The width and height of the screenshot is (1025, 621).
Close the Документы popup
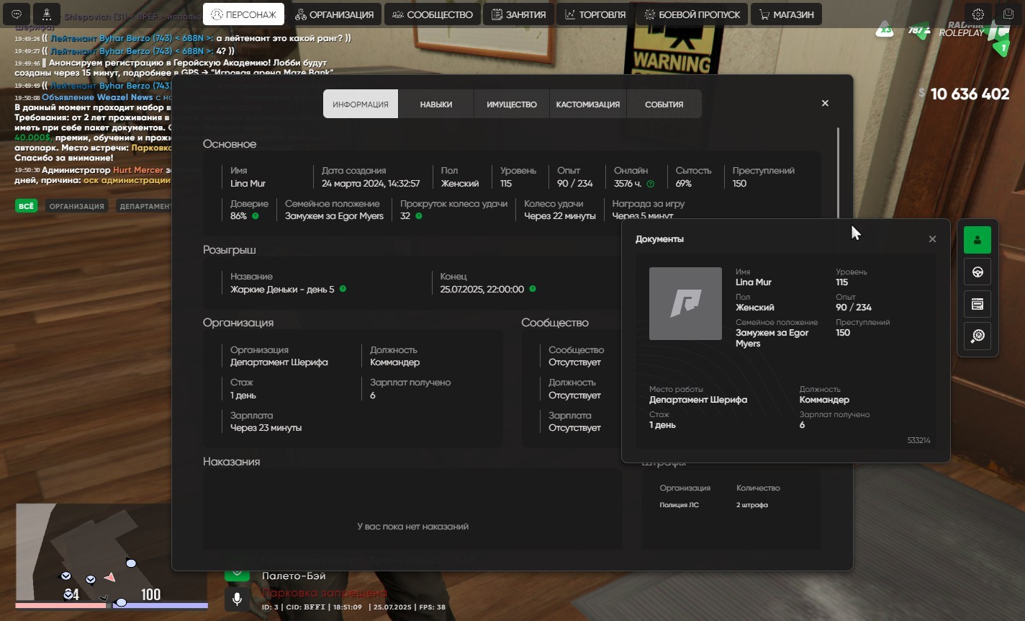tap(932, 239)
